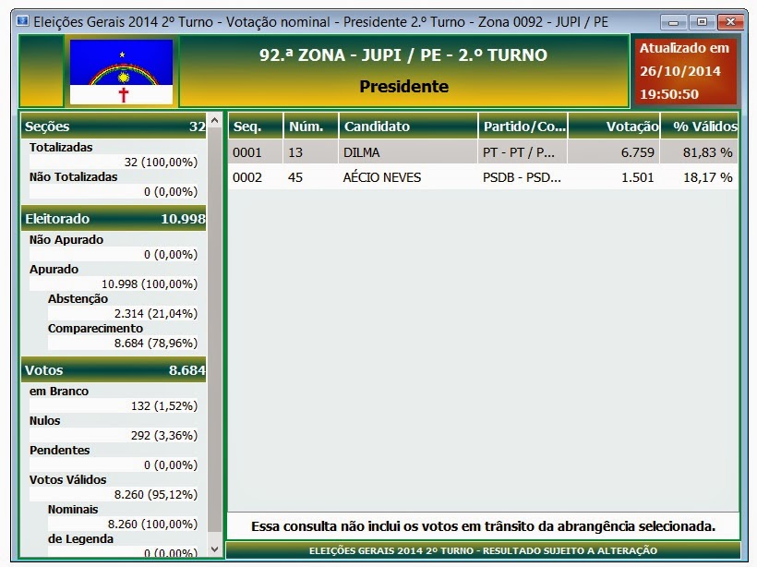Close the election results window
The image size is (757, 567).
coord(730,22)
